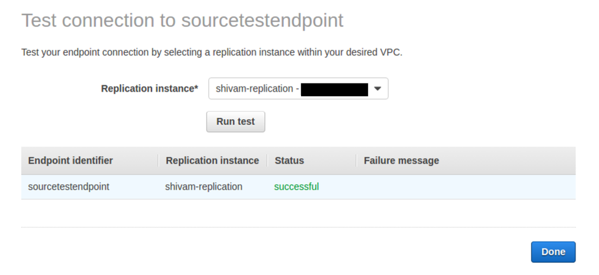Click the Failure message column header
This screenshot has height=275, width=599.
pyautogui.click(x=401, y=160)
